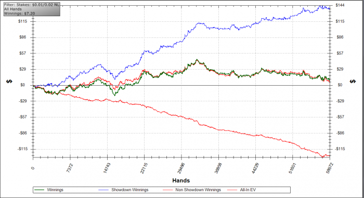
Task: Click the 'All Hands' filter text
Action: pos(13,9)
